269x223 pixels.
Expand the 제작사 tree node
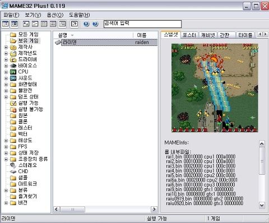(x=6, y=47)
